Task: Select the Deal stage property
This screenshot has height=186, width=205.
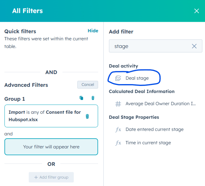Action: click(x=137, y=78)
